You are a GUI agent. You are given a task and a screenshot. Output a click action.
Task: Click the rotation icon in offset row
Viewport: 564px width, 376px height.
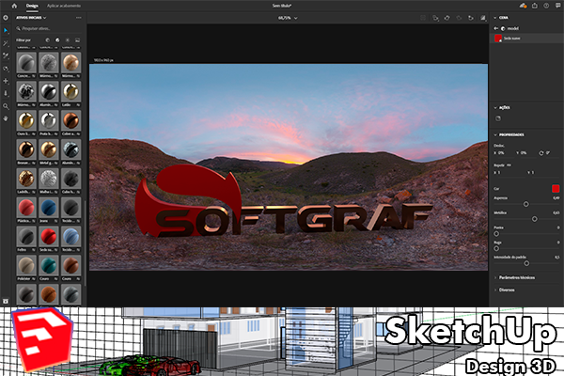540,153
